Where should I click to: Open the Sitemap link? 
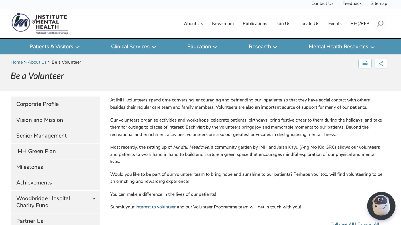click(379, 3)
